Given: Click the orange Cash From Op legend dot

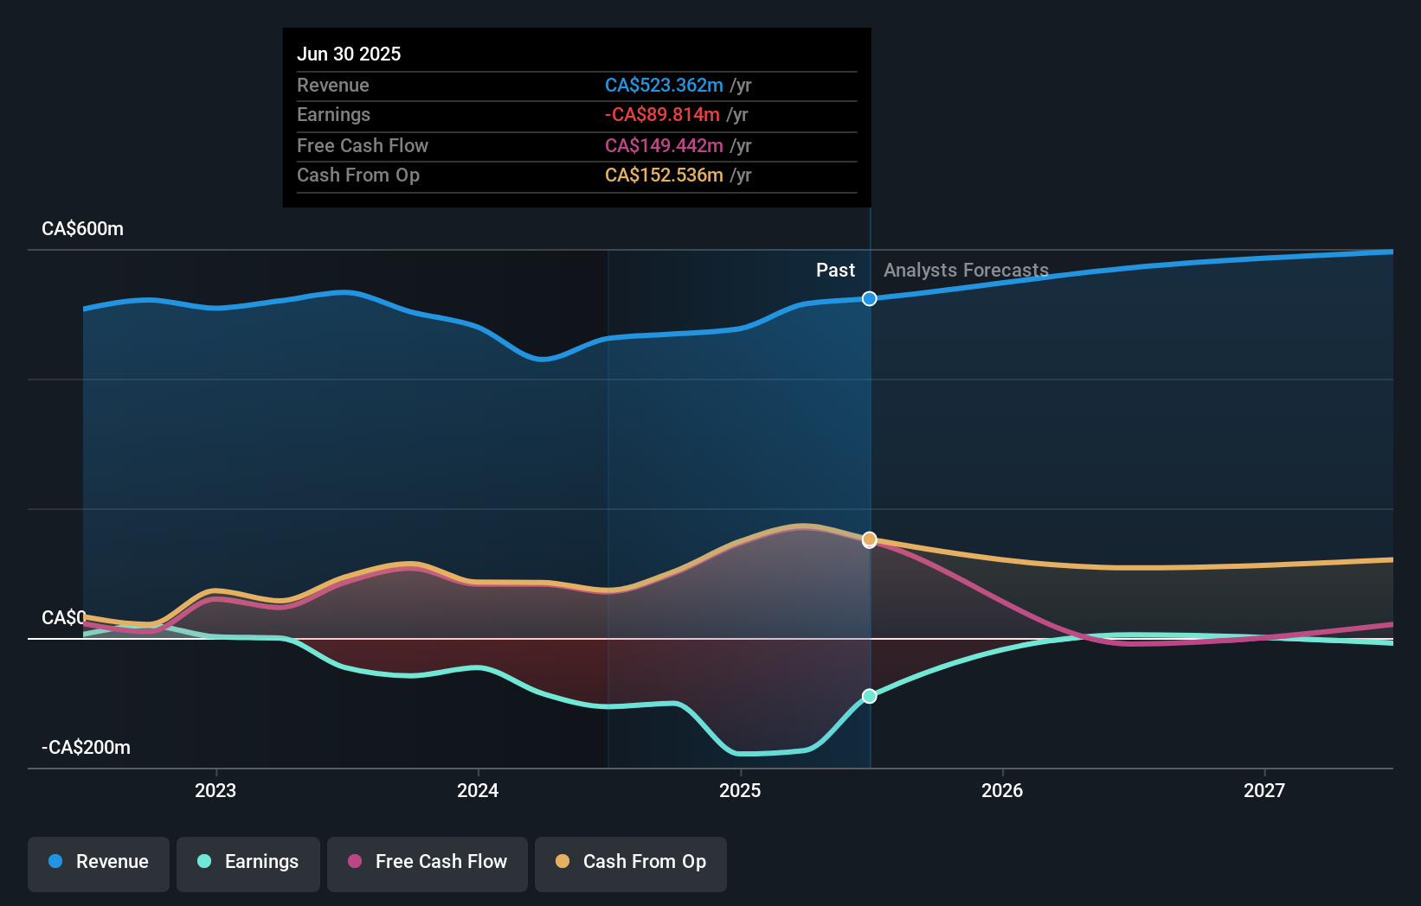Looking at the screenshot, I should (x=563, y=862).
